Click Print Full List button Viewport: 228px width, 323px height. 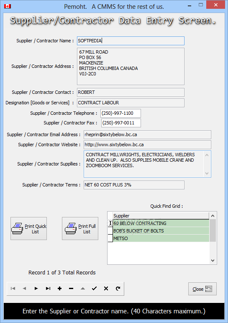(x=80, y=229)
